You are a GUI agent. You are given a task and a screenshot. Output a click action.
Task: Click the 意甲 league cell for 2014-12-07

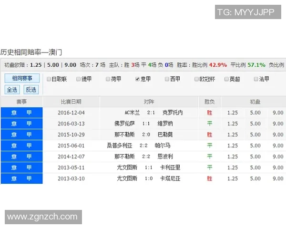click(x=22, y=156)
